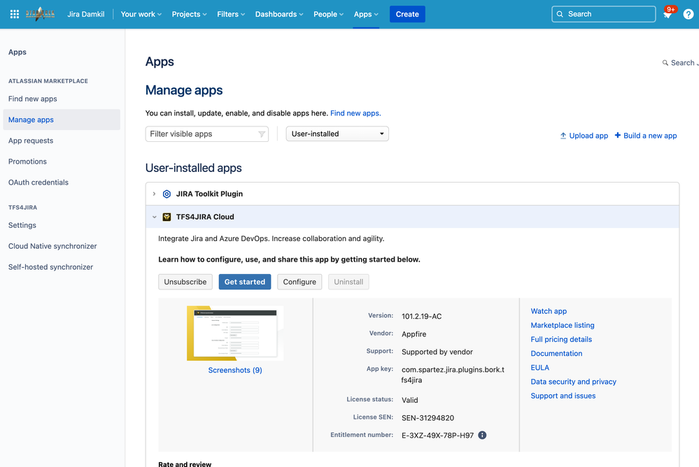Click the disabled Uninstall button

[348, 282]
